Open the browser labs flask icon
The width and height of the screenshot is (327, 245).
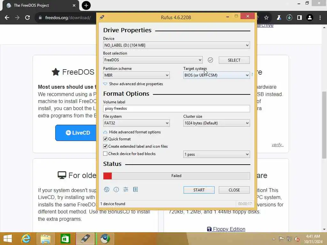point(279,18)
